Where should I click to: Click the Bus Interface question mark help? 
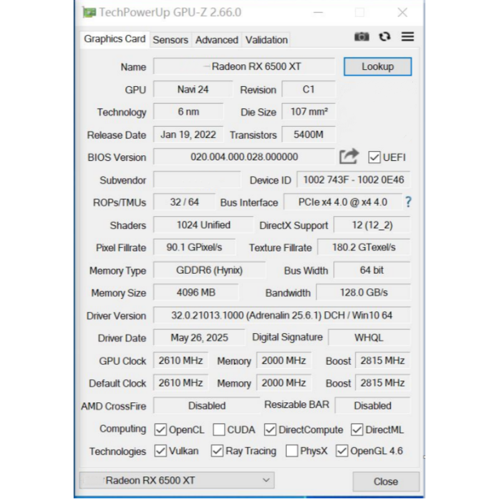[x=409, y=202]
